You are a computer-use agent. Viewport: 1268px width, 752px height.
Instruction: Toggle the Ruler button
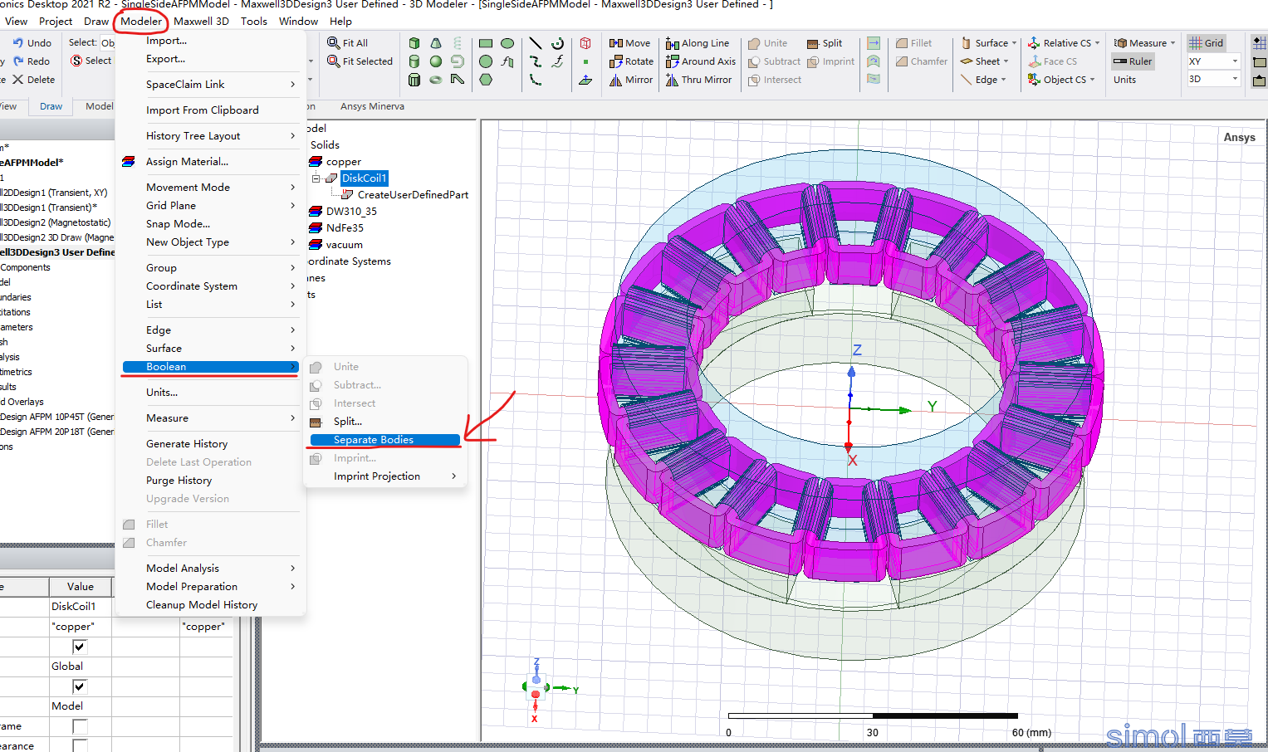pyautogui.click(x=1133, y=61)
